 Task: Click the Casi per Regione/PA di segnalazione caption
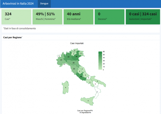(85, 112)
